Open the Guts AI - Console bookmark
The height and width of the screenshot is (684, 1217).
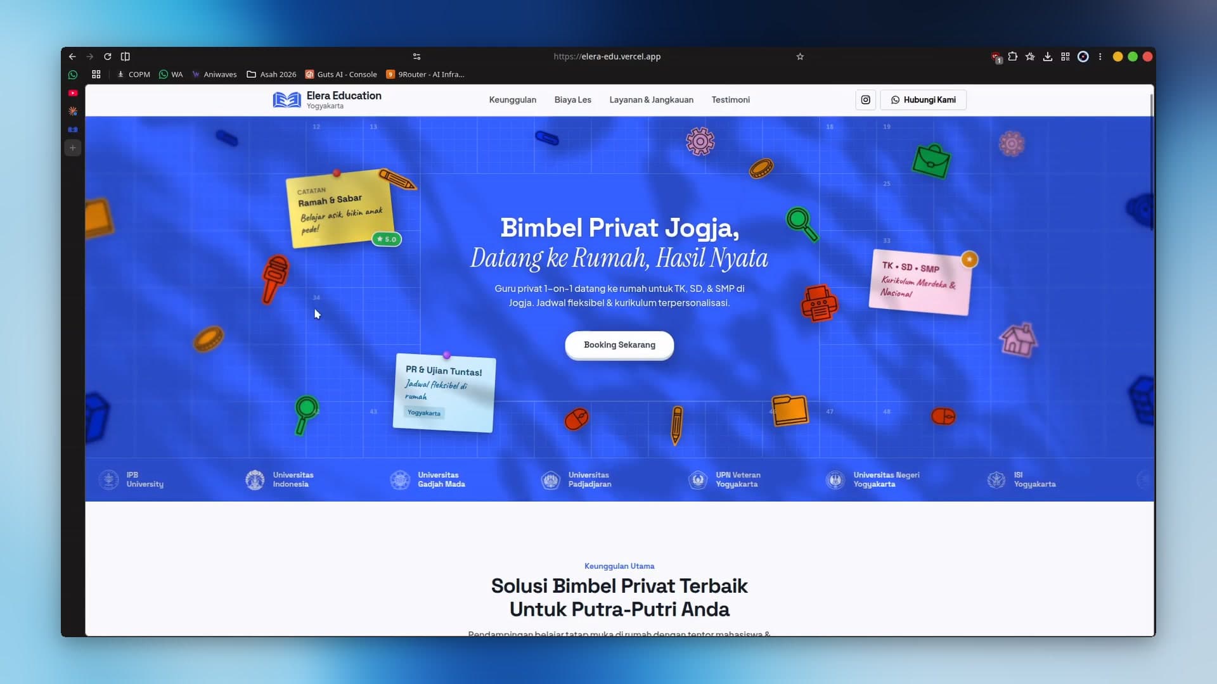click(341, 74)
